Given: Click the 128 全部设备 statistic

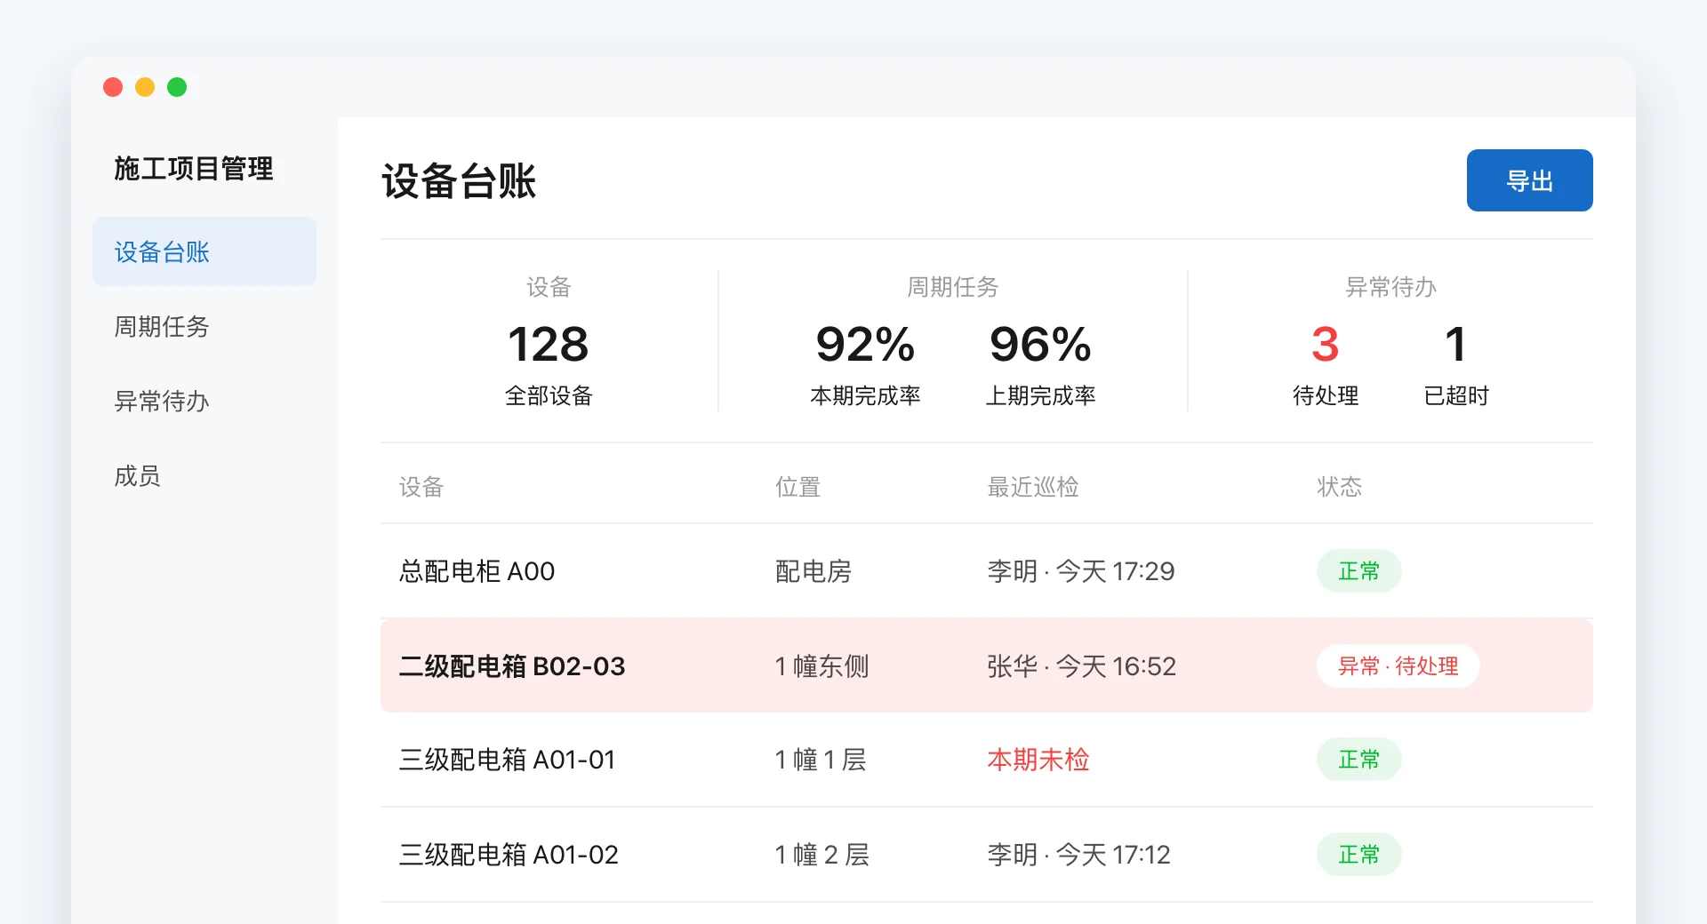Looking at the screenshot, I should click(549, 364).
